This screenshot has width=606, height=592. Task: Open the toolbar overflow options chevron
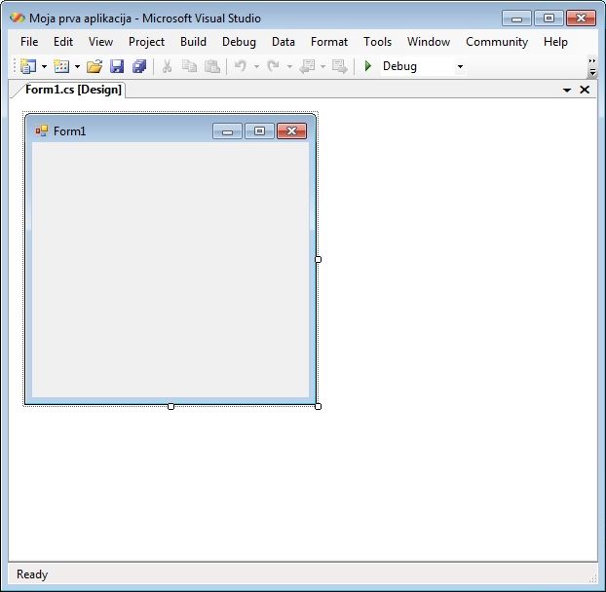(592, 67)
